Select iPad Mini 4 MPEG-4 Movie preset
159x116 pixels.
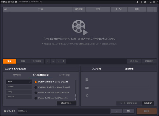[x=52, y=87]
